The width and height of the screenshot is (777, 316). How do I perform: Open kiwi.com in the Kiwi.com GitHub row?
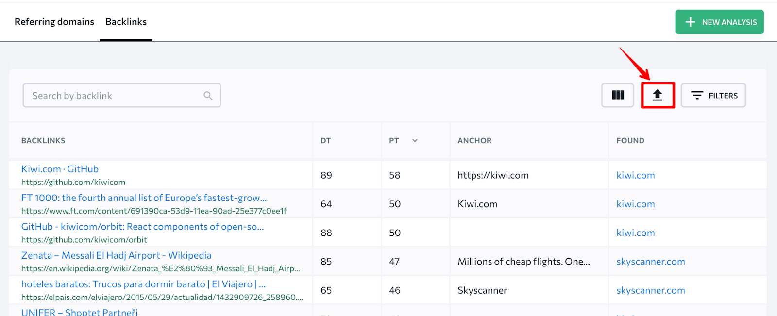click(636, 175)
